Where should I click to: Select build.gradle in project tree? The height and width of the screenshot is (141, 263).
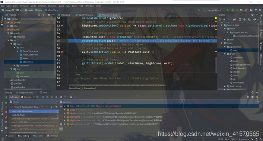pos(19,80)
